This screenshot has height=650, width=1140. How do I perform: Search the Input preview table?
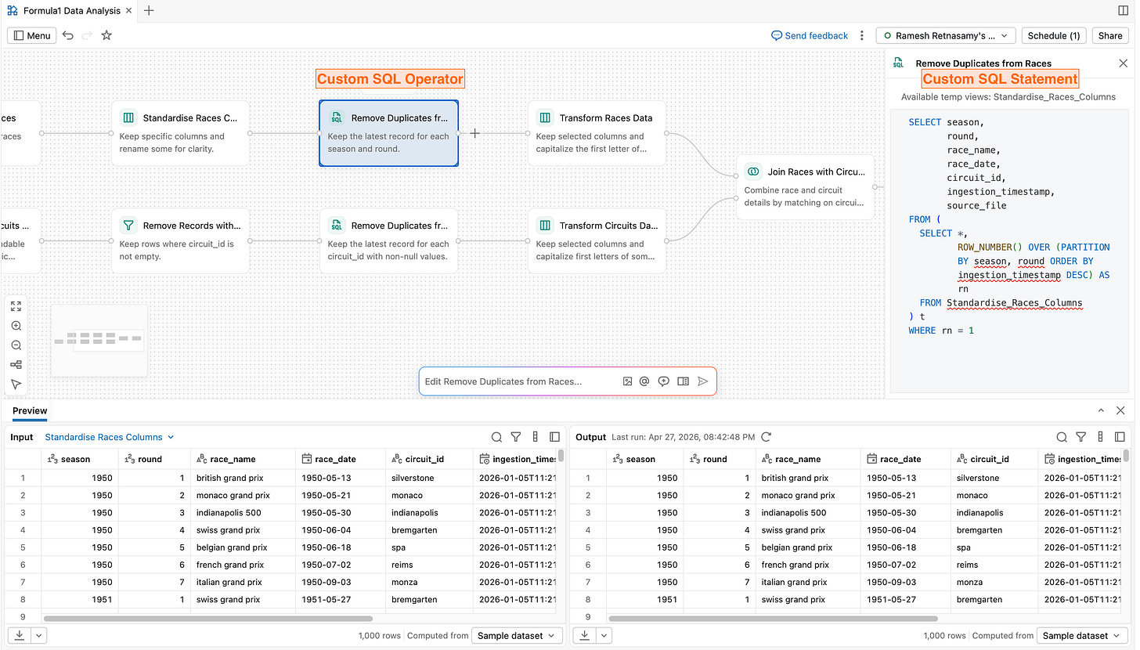496,437
